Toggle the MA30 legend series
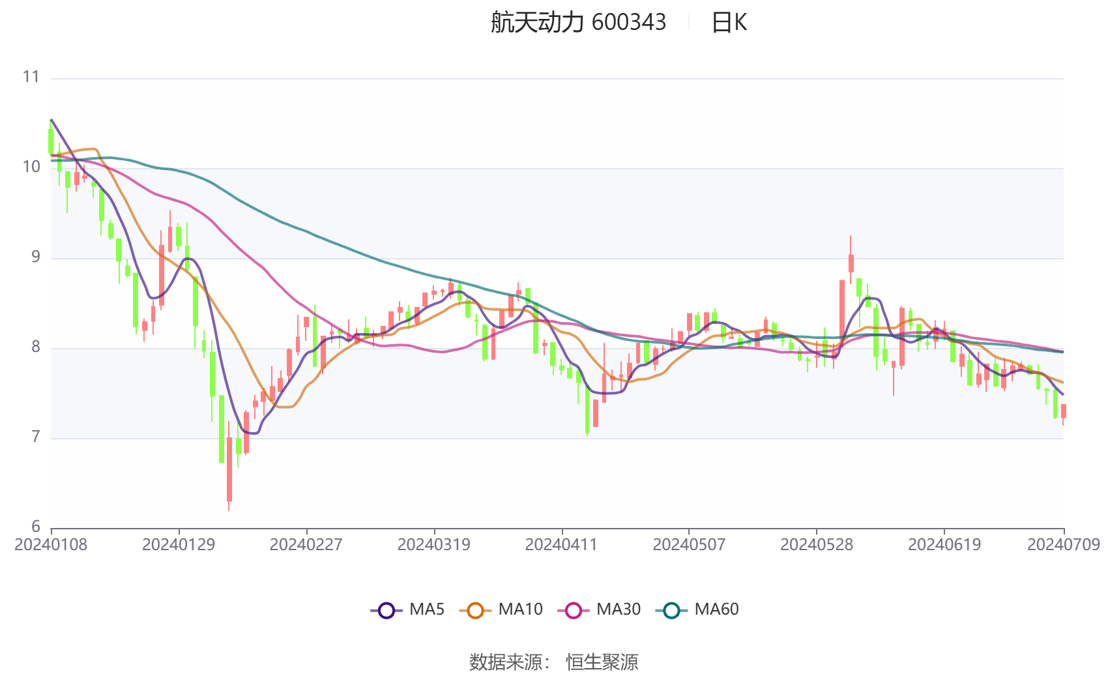The height and width of the screenshot is (674, 1108). pyautogui.click(x=599, y=610)
